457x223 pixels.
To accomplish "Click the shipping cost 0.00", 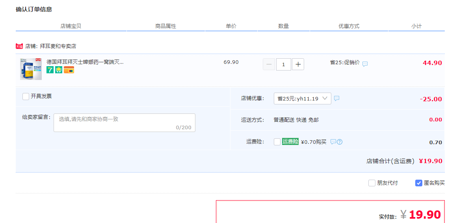I will click(x=435, y=119).
